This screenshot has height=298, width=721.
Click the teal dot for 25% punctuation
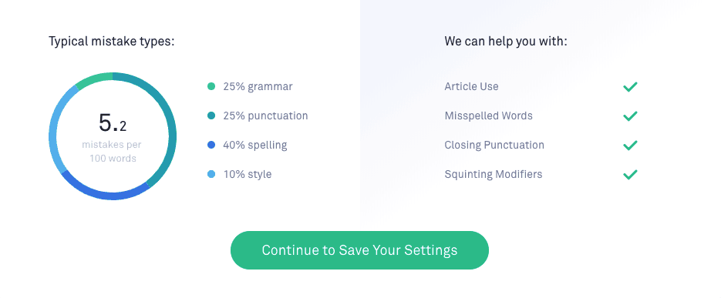point(211,116)
